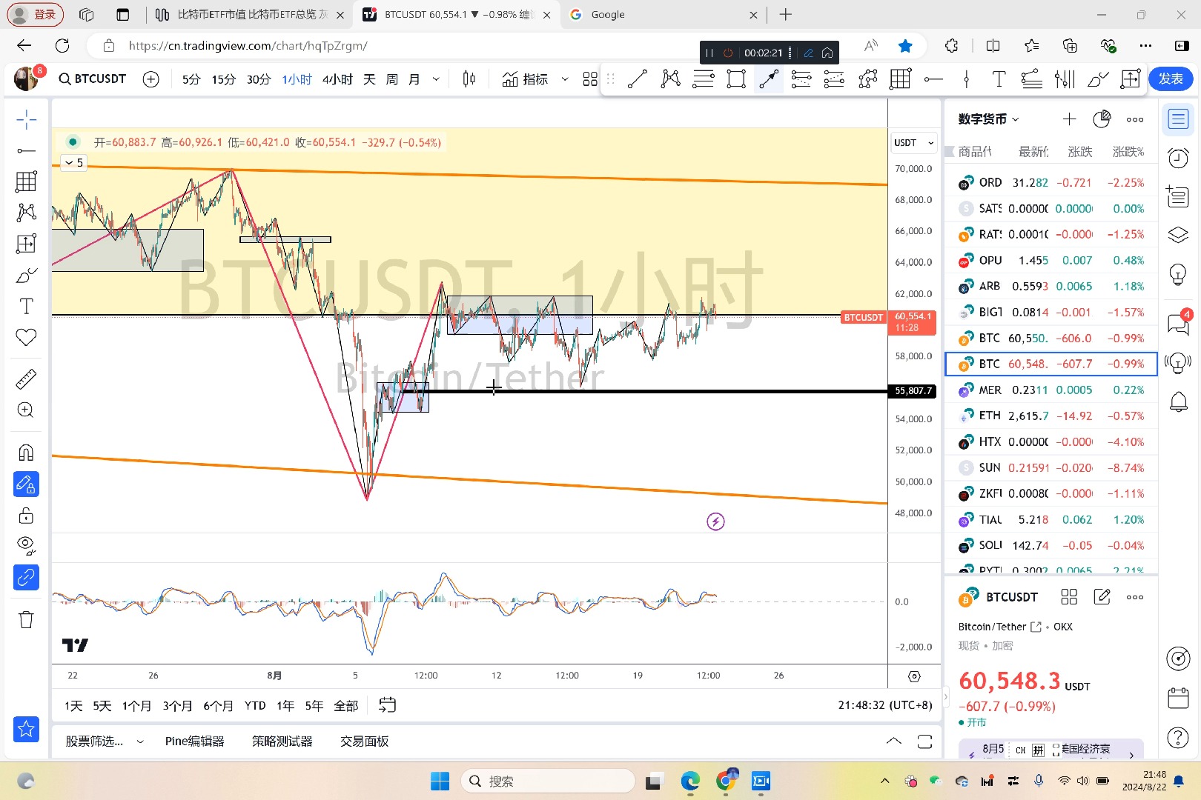Select SUN row in watchlist
The image size is (1201, 800).
point(1051,467)
